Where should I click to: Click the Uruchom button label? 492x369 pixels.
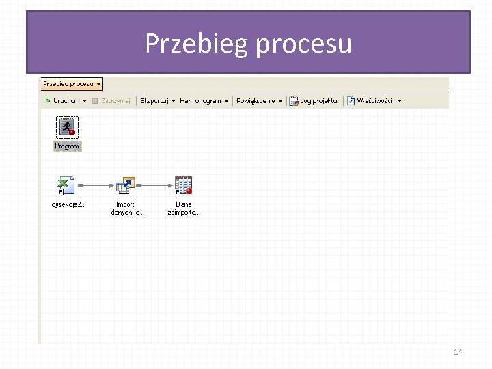click(66, 100)
